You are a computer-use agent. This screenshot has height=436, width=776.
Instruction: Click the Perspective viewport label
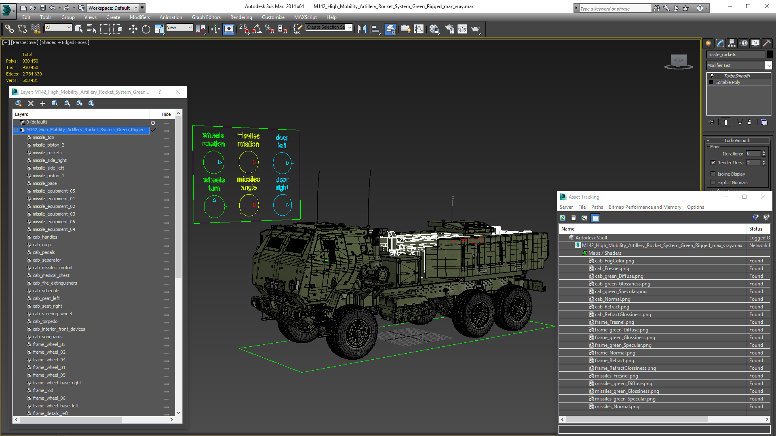tap(25, 42)
